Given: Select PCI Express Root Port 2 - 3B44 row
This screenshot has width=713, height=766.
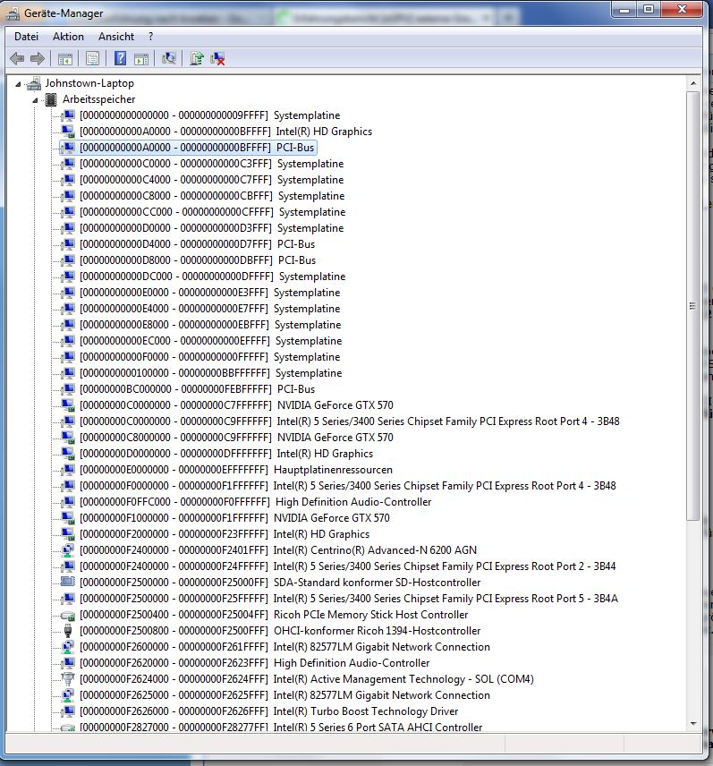Looking at the screenshot, I should 347,566.
